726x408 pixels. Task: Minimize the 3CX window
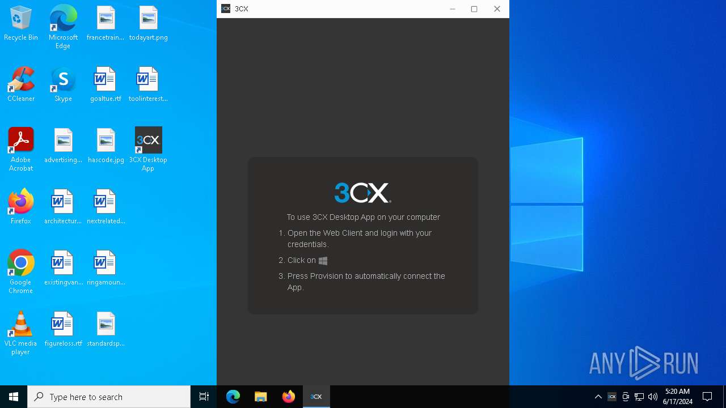(453, 8)
